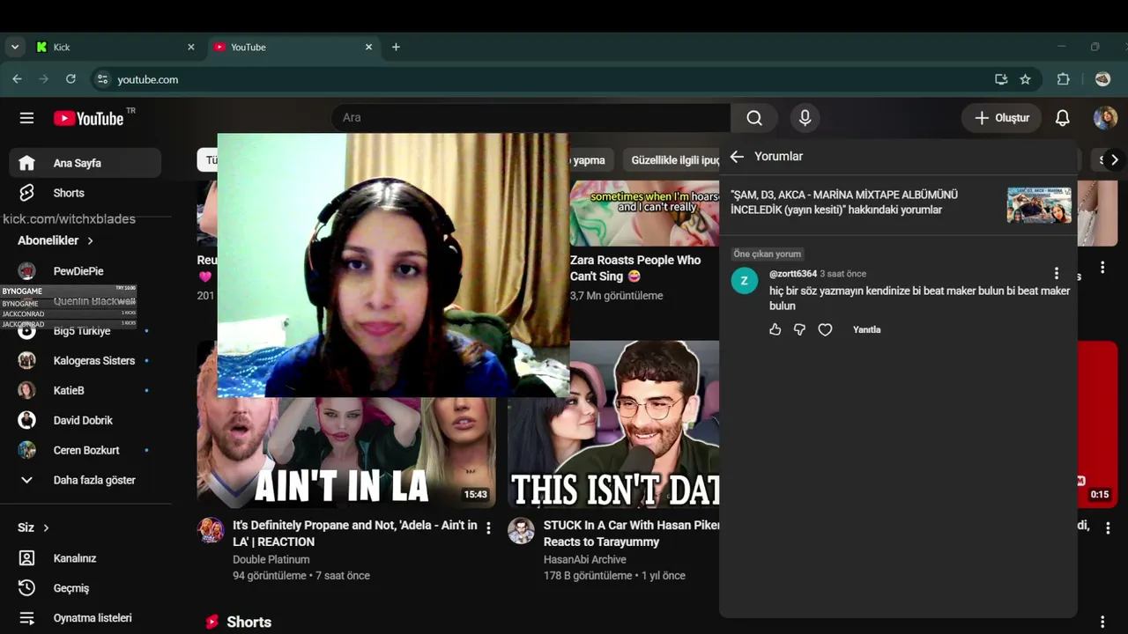Open notifications bell
1128x634 pixels.
[x=1063, y=118]
